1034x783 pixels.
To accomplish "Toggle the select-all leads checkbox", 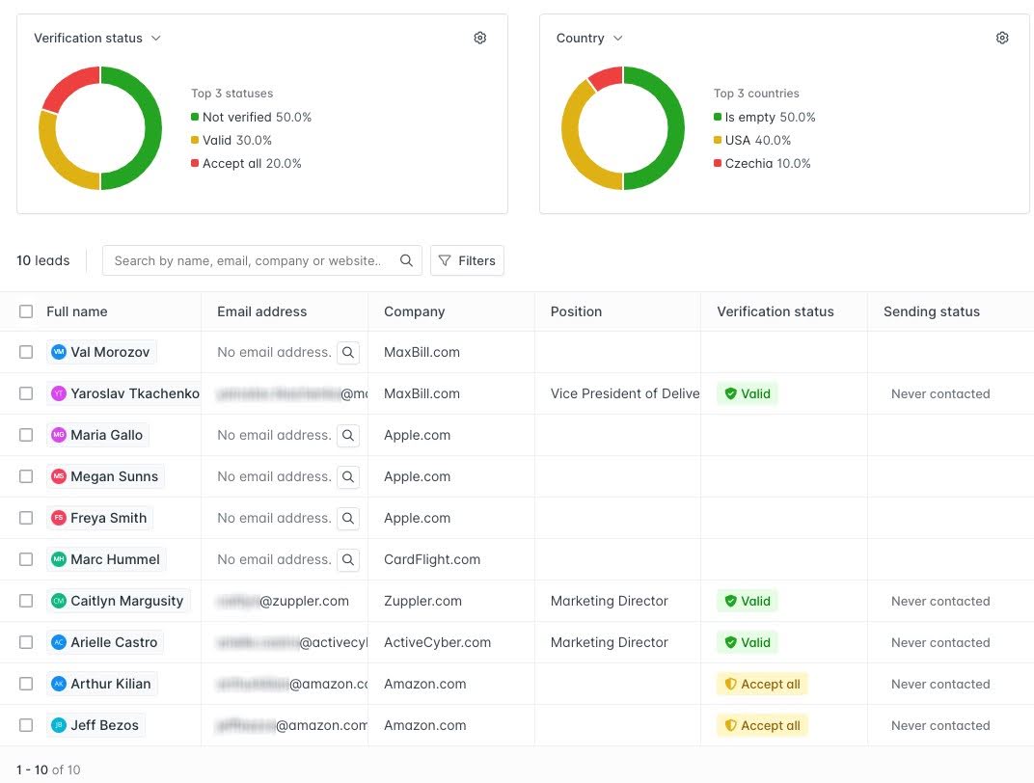I will coord(26,311).
